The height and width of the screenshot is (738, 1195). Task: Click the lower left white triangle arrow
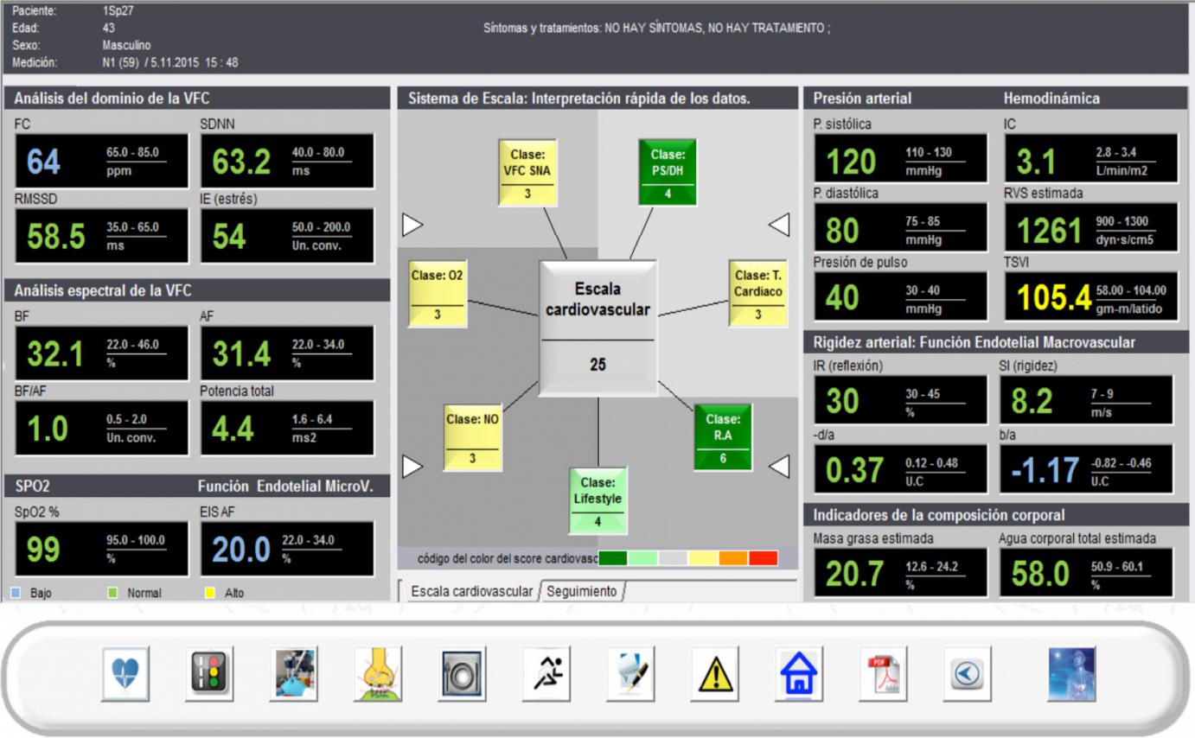coord(412,467)
